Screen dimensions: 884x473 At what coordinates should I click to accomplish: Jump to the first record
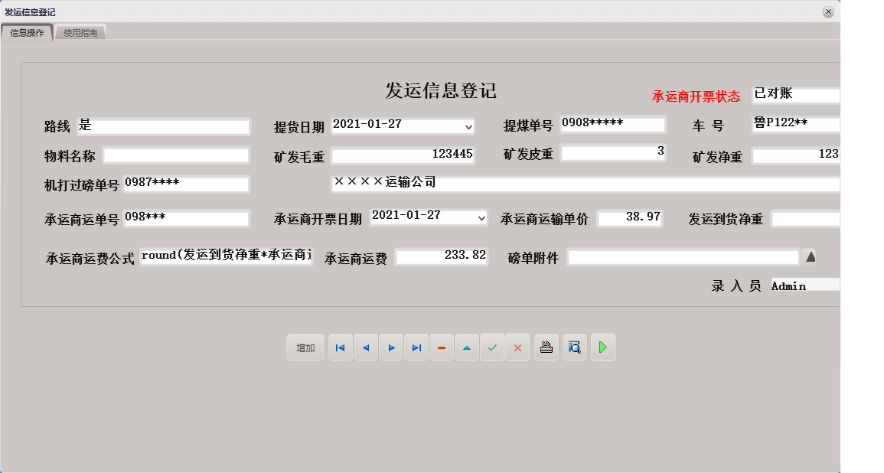coord(340,347)
